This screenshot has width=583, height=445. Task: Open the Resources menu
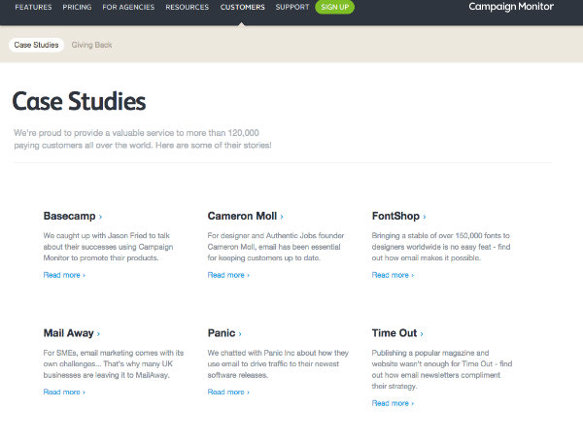[187, 7]
